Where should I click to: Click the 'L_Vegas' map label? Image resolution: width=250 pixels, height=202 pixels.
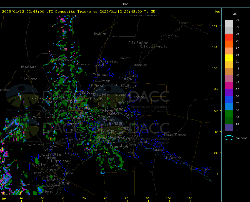[x=36, y=117]
